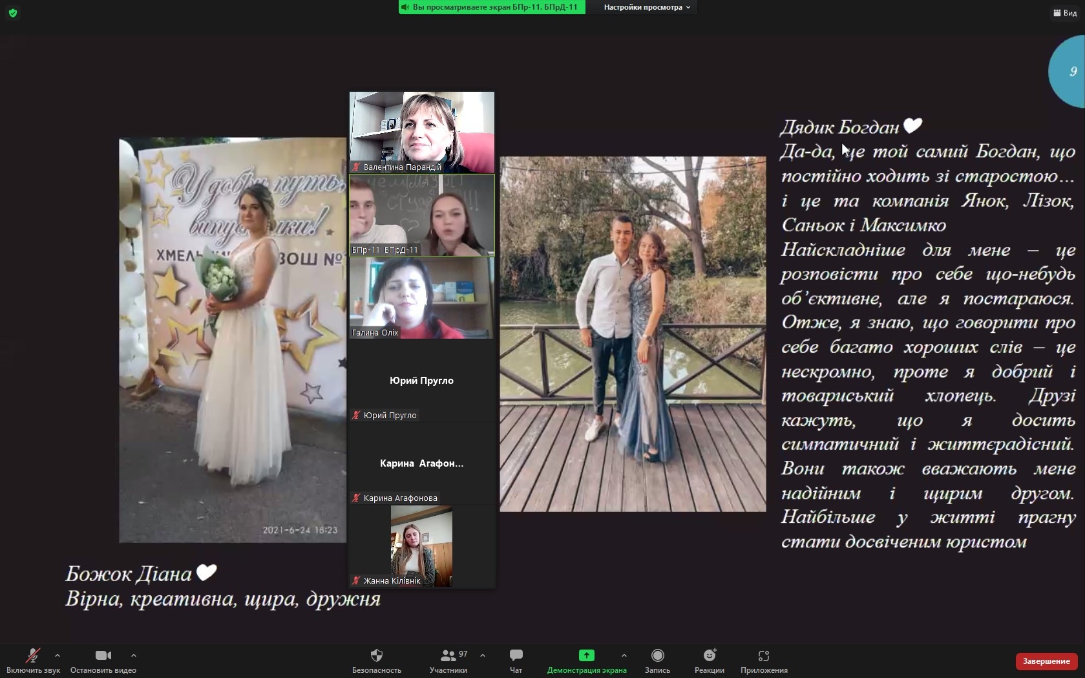Stop camera with Остановить видео
Viewport: 1085px width, 678px height.
(103, 655)
